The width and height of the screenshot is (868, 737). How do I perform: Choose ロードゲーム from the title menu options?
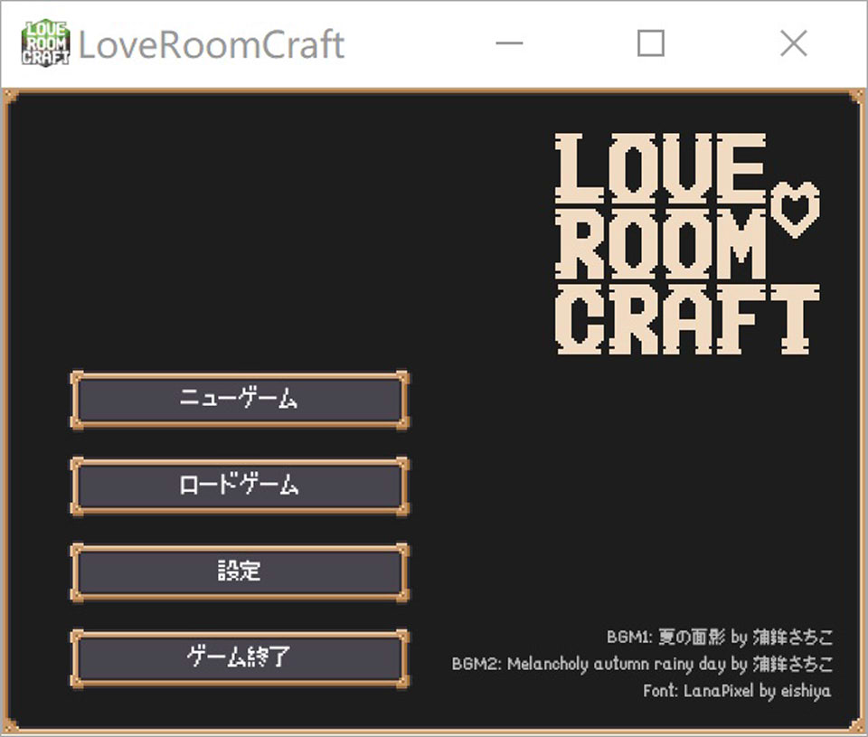tap(239, 486)
